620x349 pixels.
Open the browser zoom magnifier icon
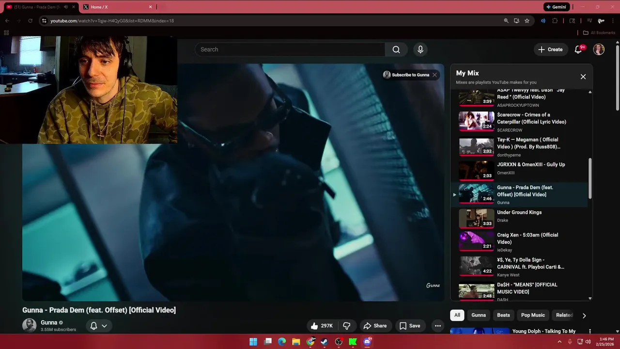(x=506, y=21)
